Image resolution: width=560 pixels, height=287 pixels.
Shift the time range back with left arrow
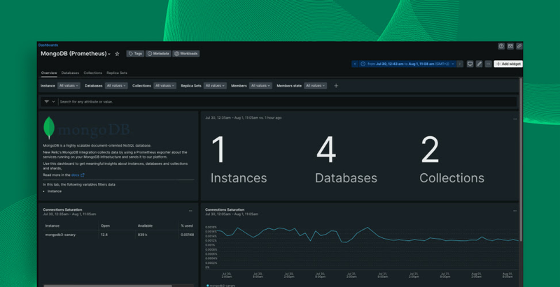click(x=355, y=64)
